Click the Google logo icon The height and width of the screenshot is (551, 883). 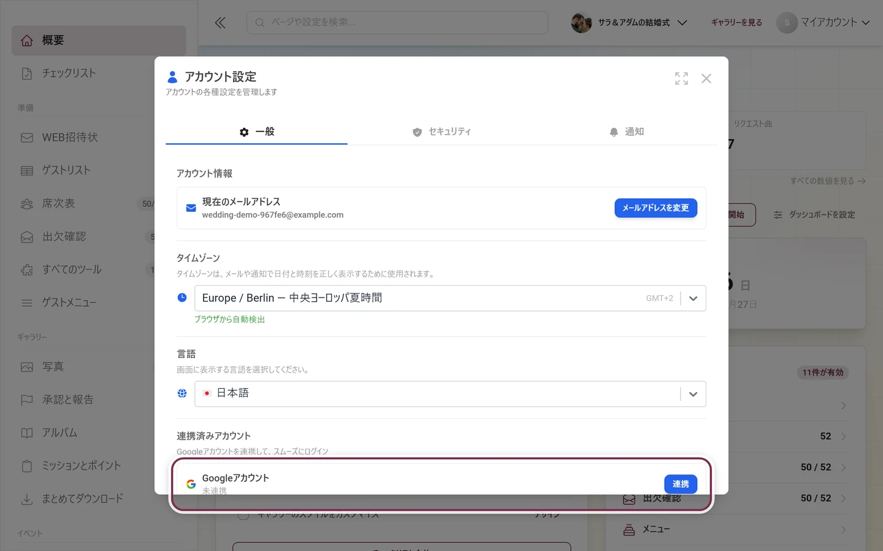click(191, 484)
